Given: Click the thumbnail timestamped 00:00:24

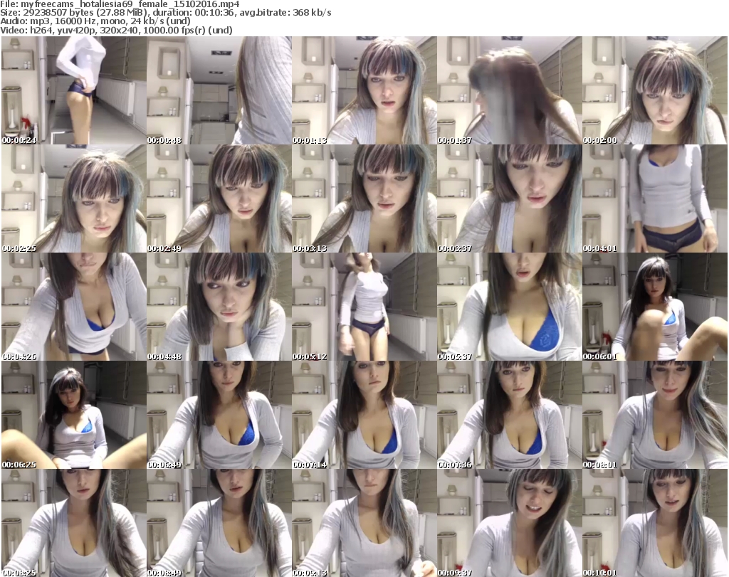Looking at the screenshot, I should click(73, 90).
